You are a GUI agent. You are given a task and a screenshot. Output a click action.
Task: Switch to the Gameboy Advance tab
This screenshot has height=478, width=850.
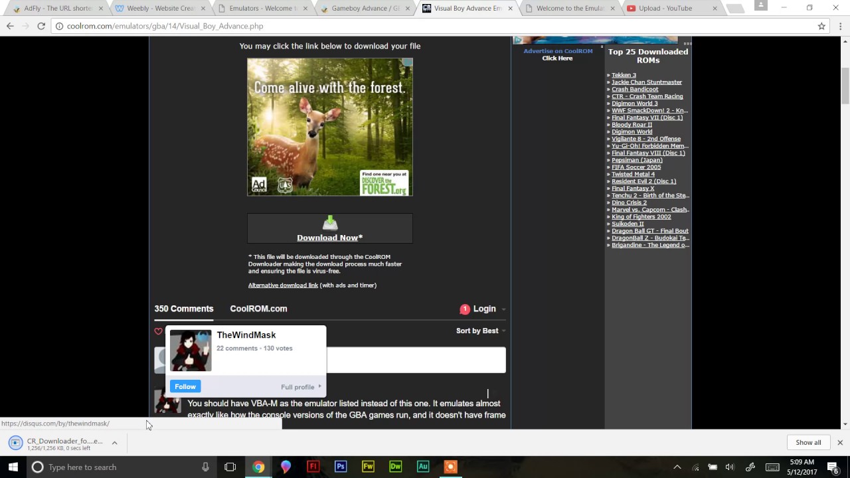click(x=366, y=9)
